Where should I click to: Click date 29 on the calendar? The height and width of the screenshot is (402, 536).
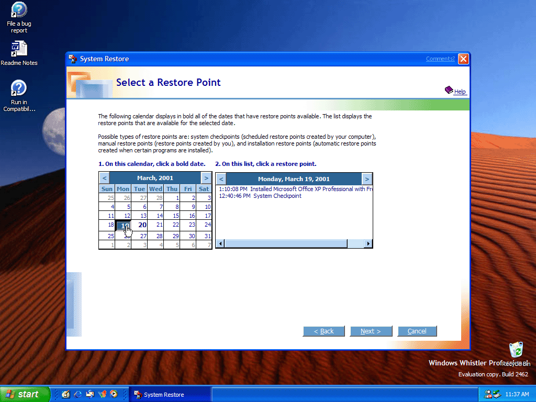172,236
